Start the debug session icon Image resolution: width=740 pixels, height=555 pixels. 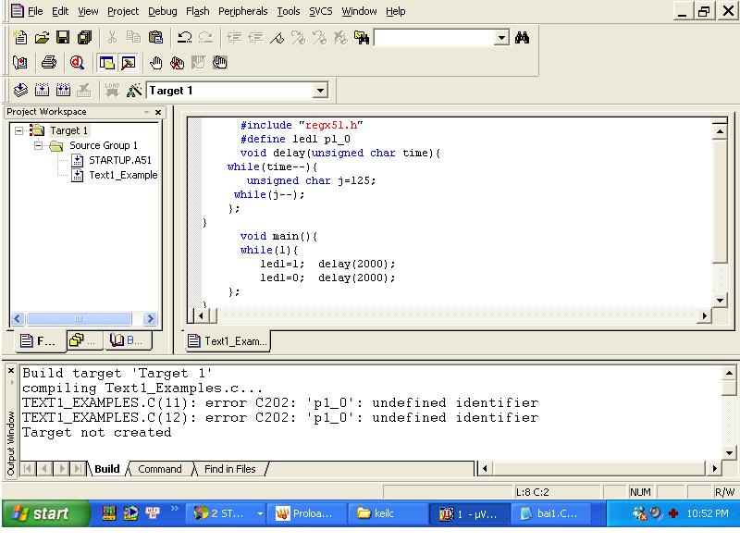77,63
